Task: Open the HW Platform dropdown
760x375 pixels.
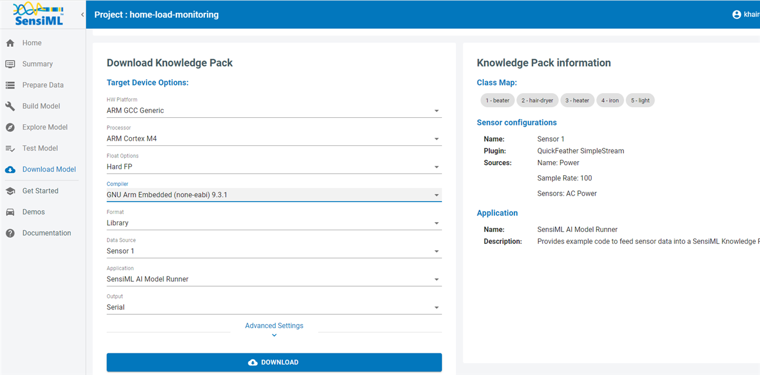Action: coord(274,110)
